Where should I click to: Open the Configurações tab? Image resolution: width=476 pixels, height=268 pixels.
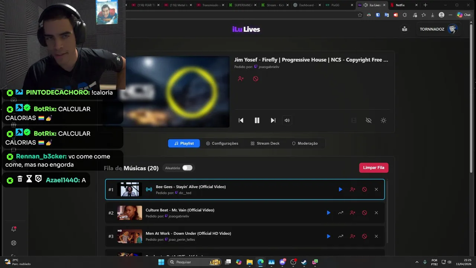[x=222, y=143]
